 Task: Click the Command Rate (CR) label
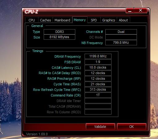point(66,95)
